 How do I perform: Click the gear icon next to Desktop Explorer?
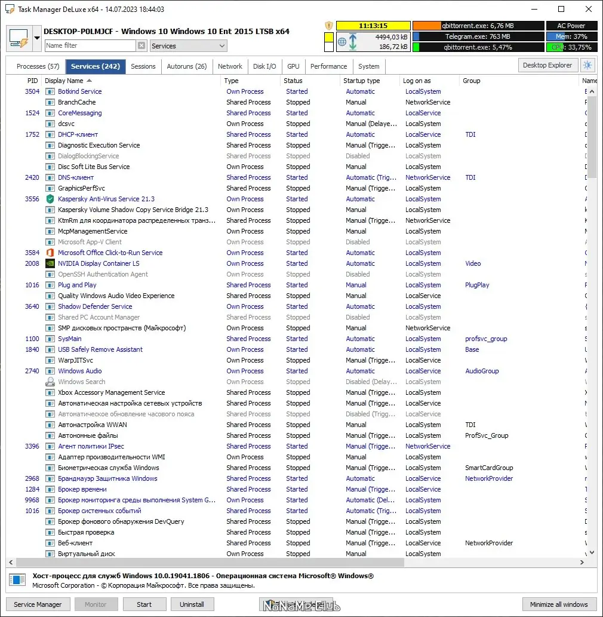[587, 65]
